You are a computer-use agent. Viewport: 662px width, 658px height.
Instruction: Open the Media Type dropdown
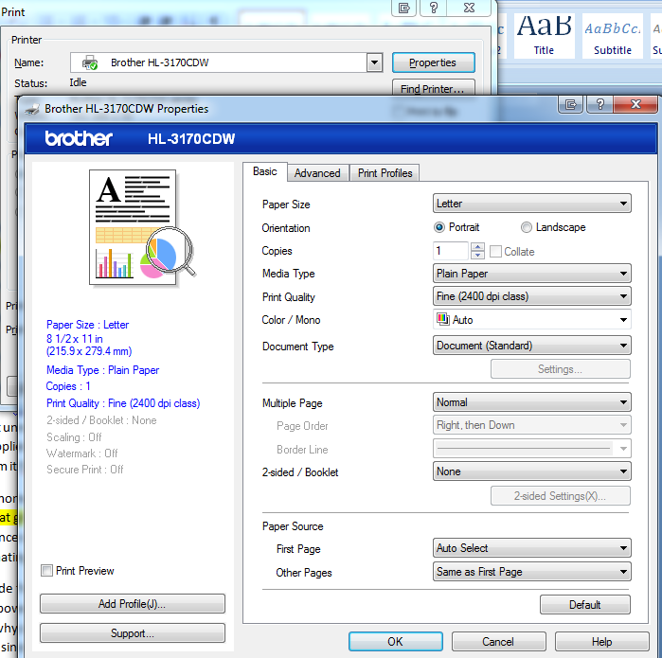(532, 274)
